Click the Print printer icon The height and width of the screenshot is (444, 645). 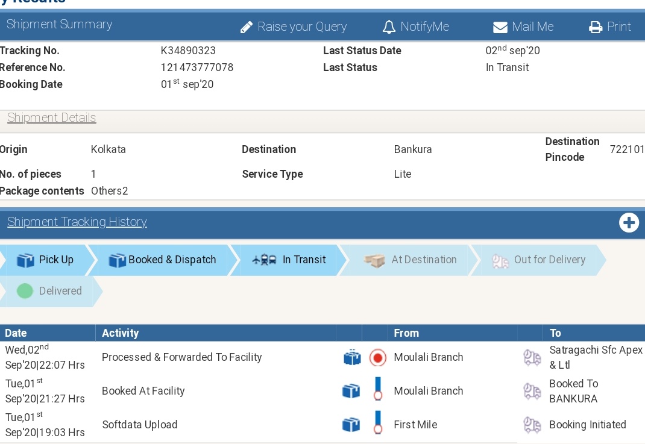pos(595,28)
